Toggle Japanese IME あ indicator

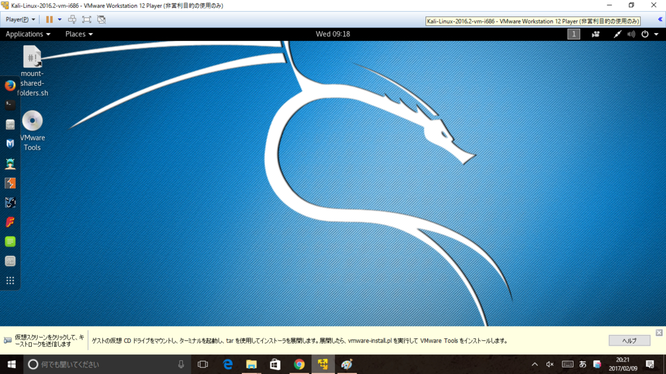coord(583,364)
